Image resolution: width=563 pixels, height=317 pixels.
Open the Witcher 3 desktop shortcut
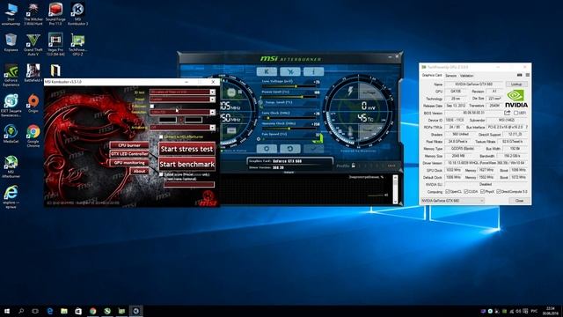click(x=33, y=14)
